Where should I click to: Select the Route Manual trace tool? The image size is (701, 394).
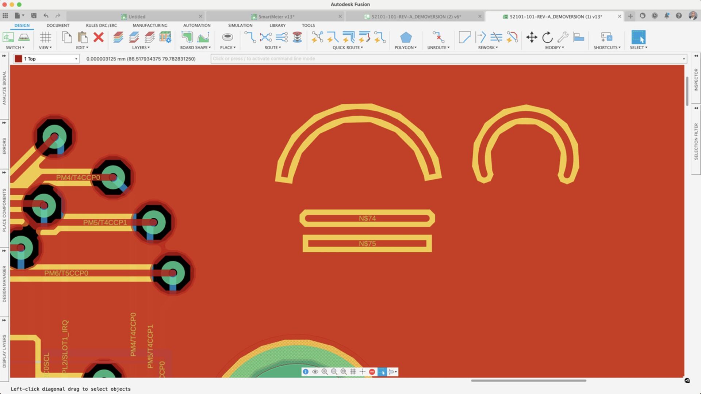tap(250, 37)
